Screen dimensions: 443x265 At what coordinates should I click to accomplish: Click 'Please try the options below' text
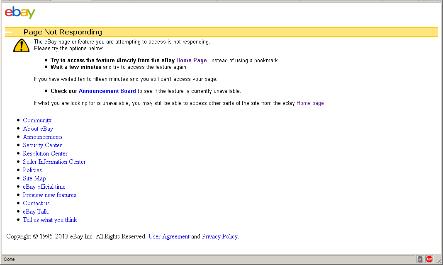pyautogui.click(x=69, y=49)
